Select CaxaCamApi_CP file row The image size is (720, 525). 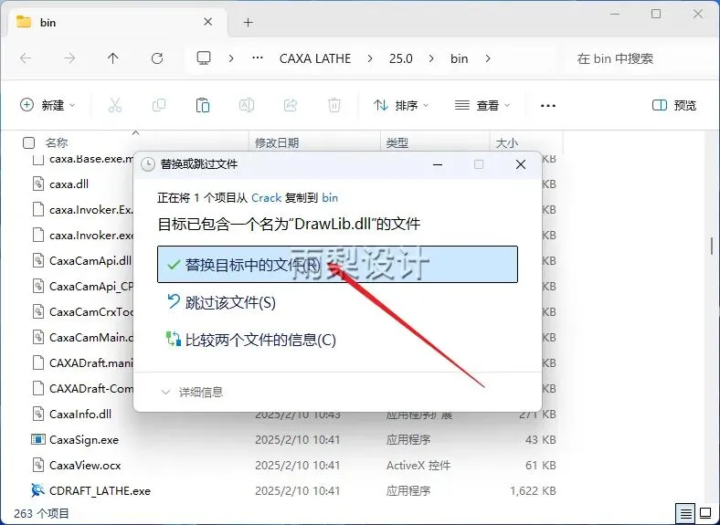(x=82, y=287)
